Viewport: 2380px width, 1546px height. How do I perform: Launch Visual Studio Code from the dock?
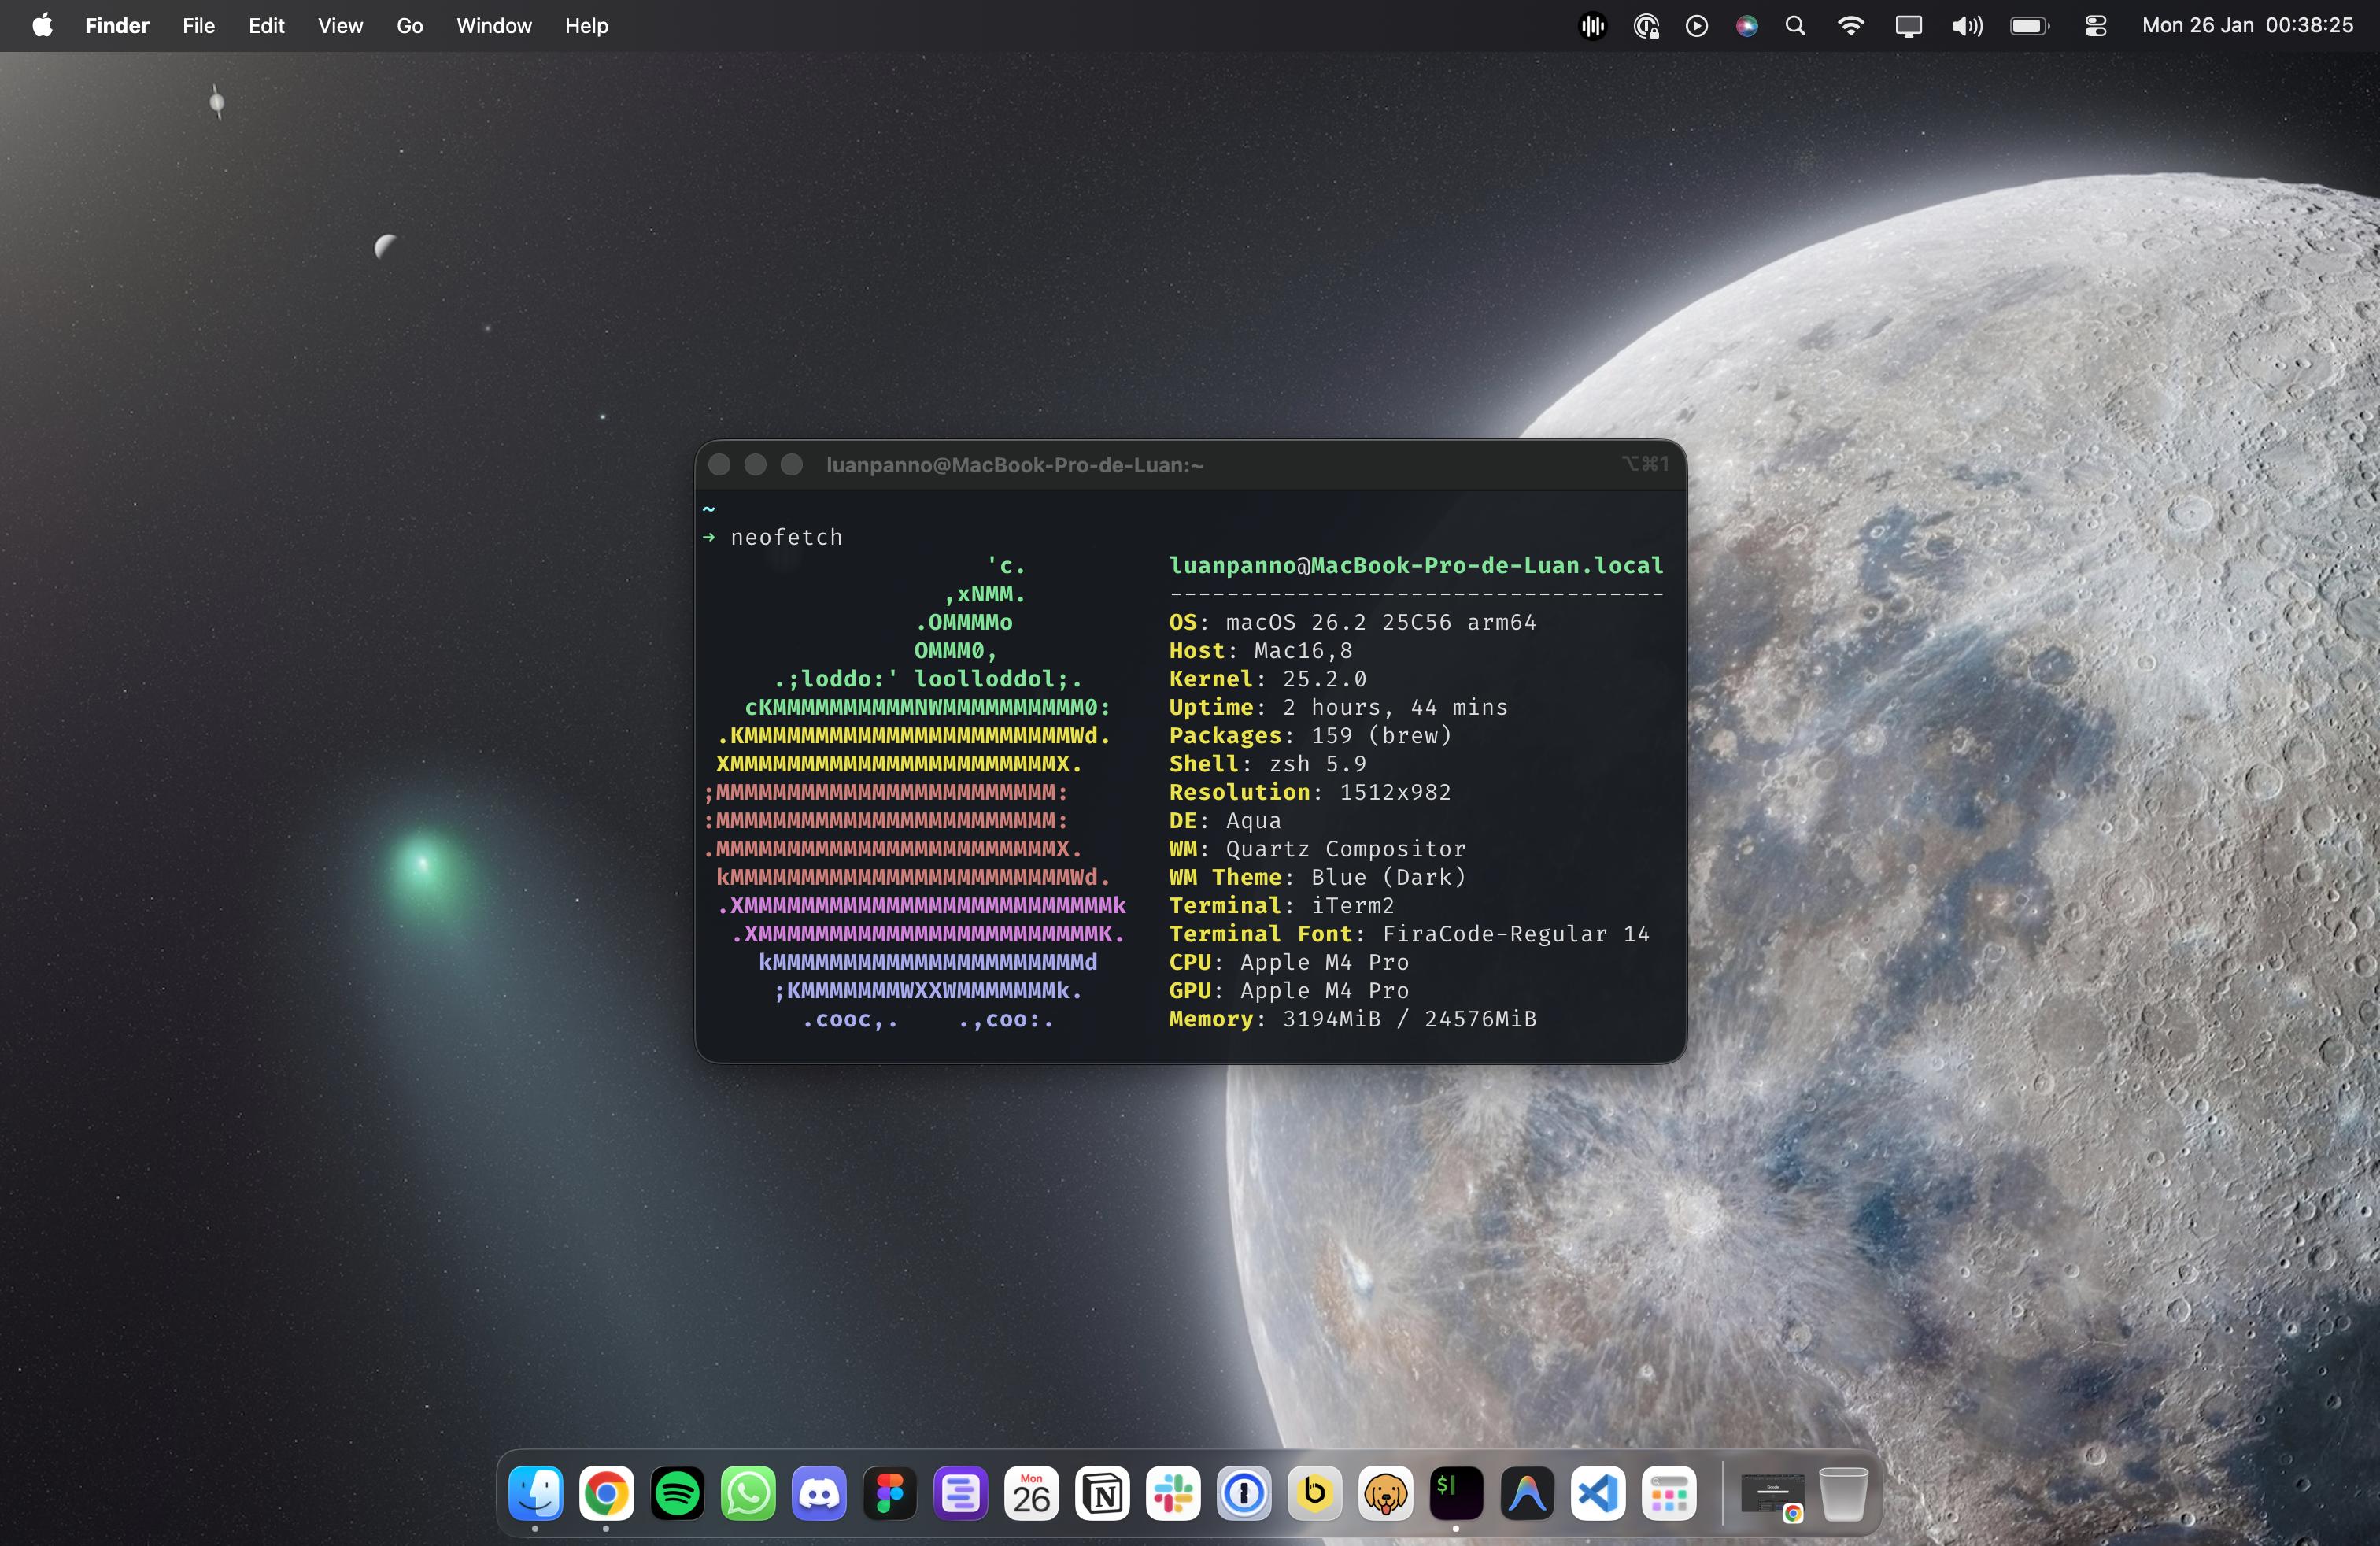tap(1598, 1494)
